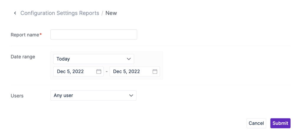Click the Report name label
295x133 pixels.
pos(25,35)
